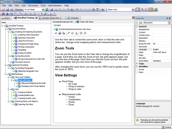
Task: Open the Player view dropdown
Action: click(133, 10)
